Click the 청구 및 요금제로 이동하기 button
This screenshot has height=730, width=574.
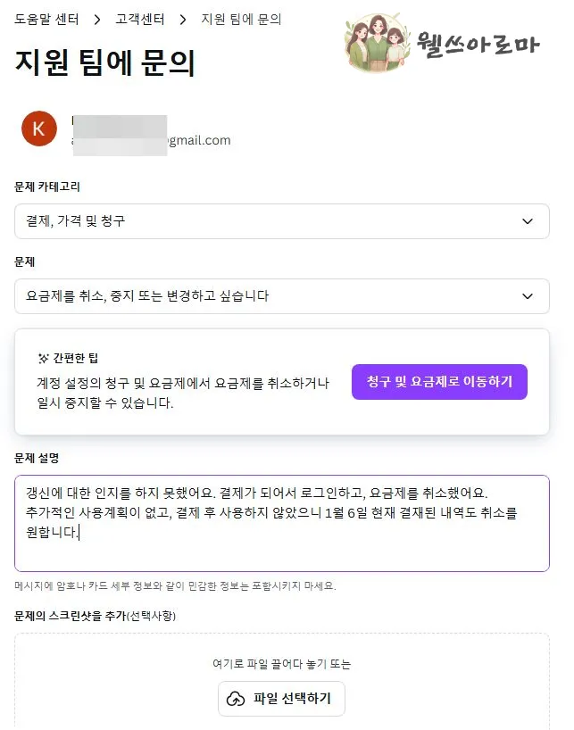[x=438, y=380]
